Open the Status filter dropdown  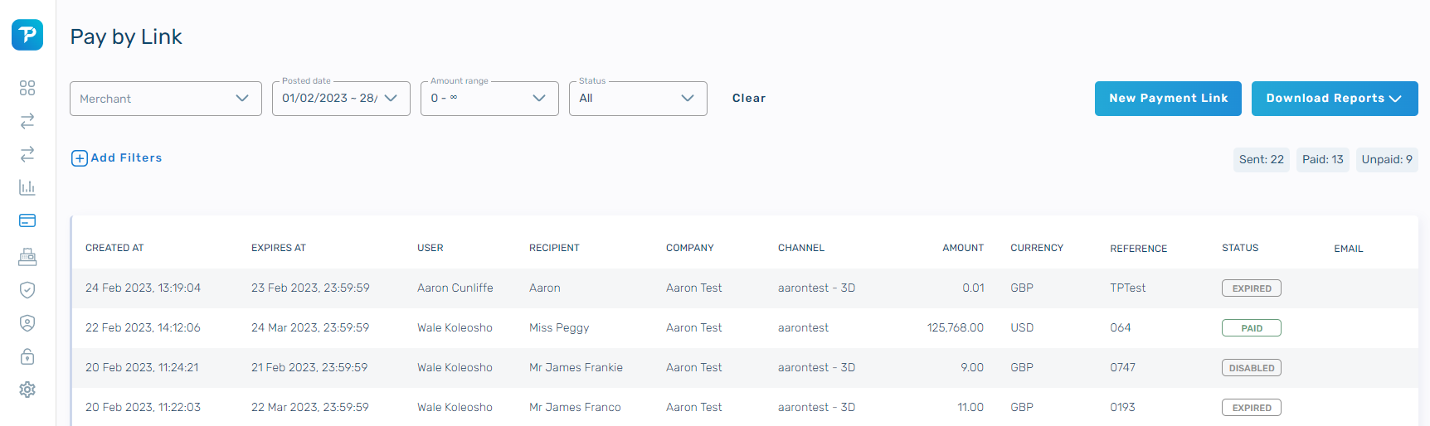(x=638, y=99)
